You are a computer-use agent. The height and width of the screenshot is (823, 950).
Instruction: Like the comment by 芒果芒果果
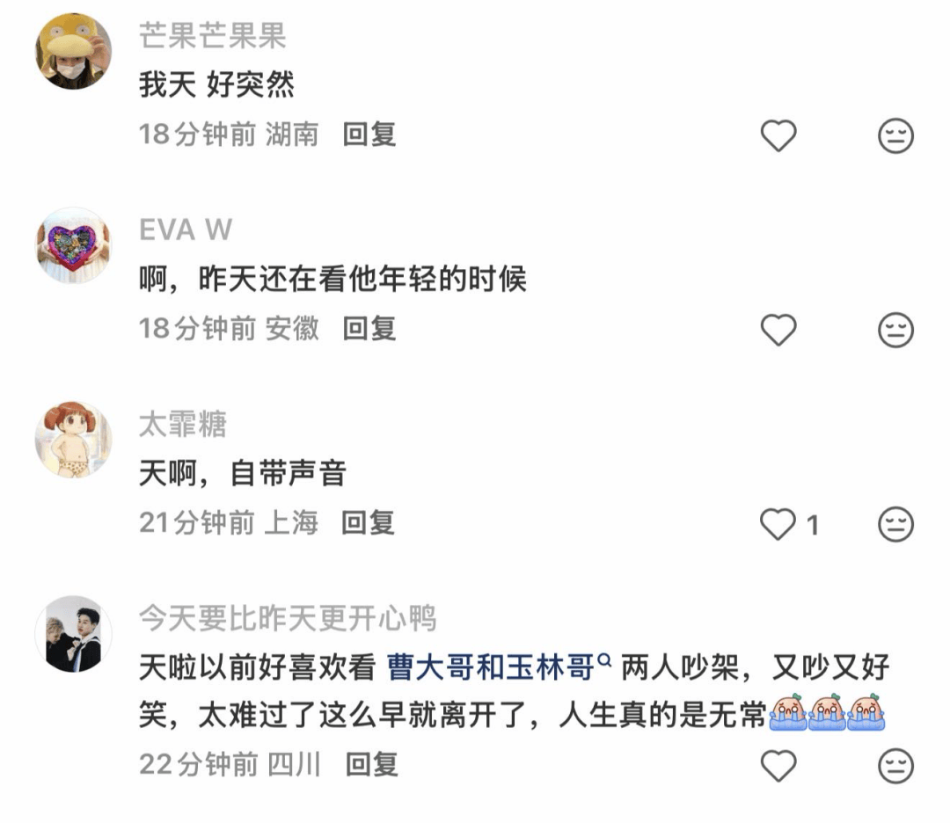pos(778,135)
